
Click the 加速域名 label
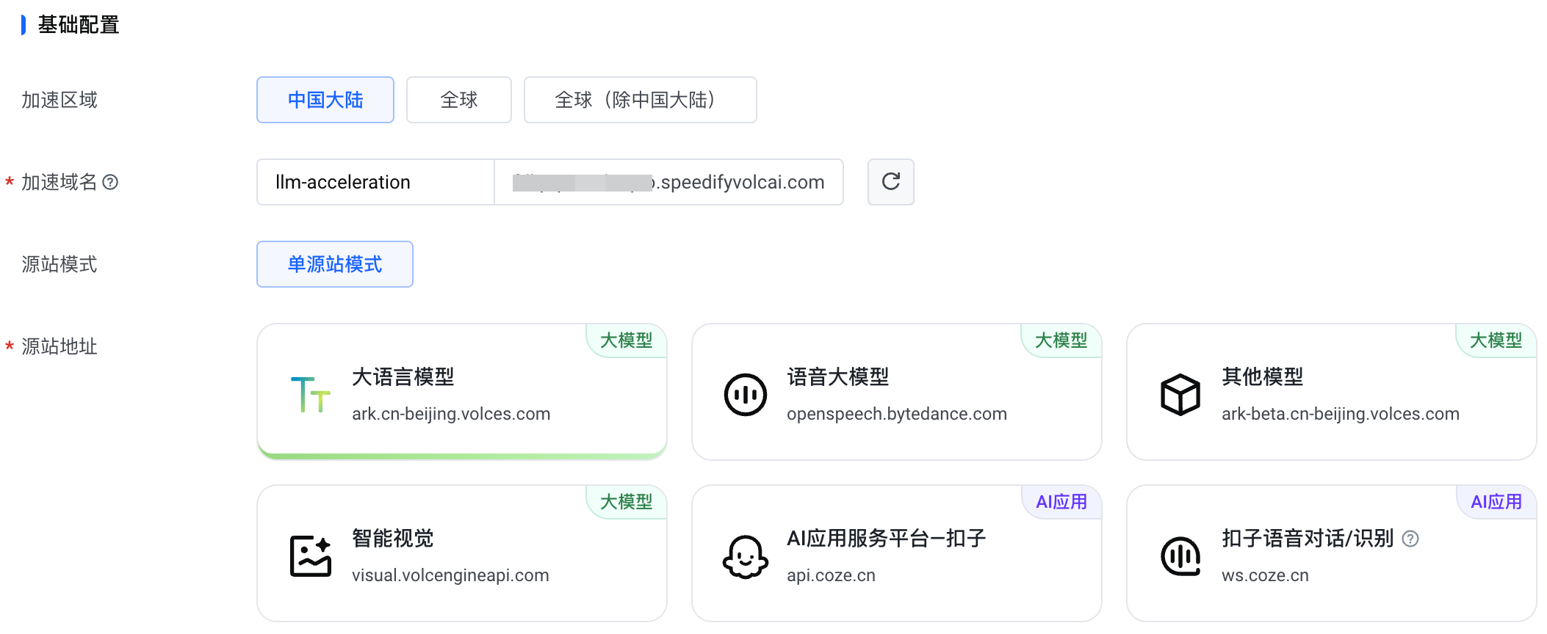pyautogui.click(x=59, y=182)
